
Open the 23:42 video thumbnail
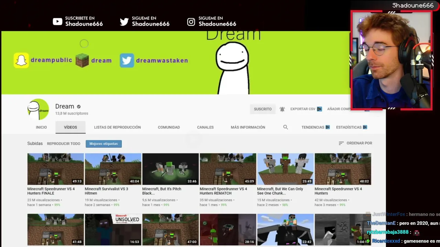[x=285, y=230]
